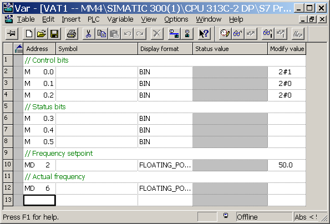Open the Variable menu
Viewport: 330px width, 224px height.
(120, 19)
